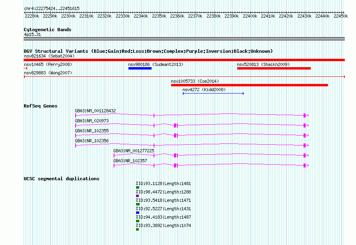Click the %ID:92.5227|Length:1431 label
Screen dimensions: 356x245
[x=164, y=209]
